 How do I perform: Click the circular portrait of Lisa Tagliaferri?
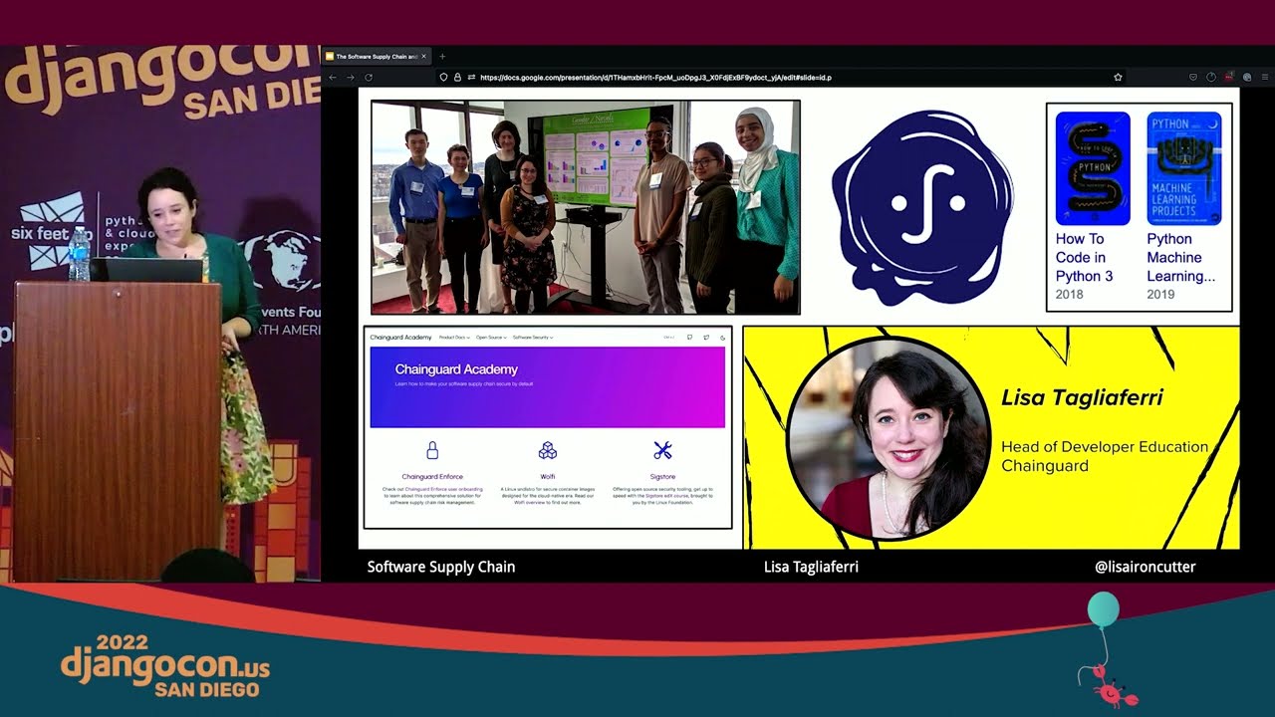coord(889,438)
